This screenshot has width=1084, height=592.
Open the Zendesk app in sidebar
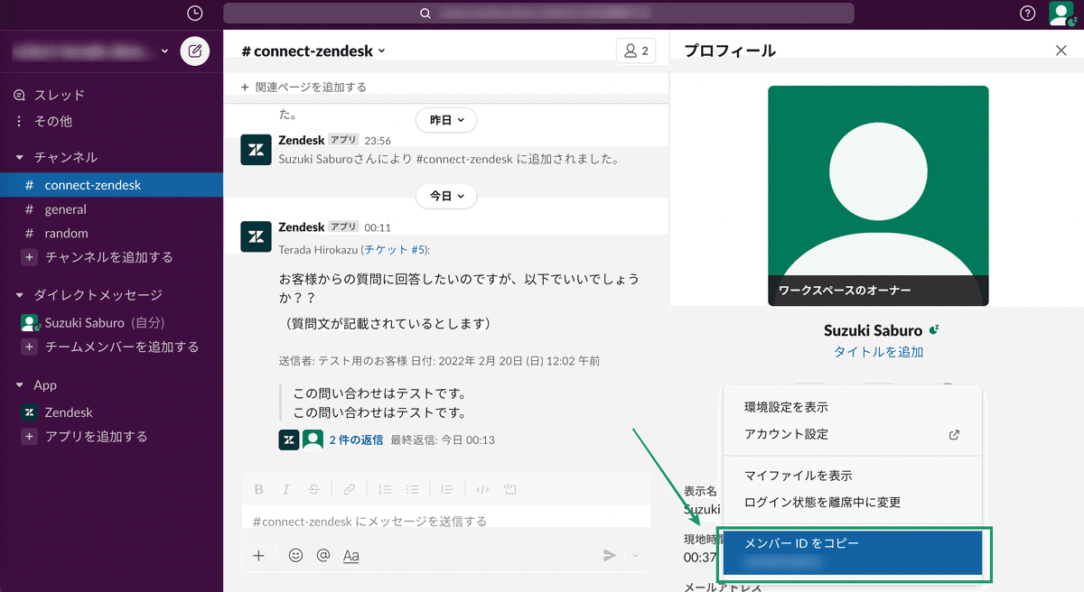(x=69, y=412)
